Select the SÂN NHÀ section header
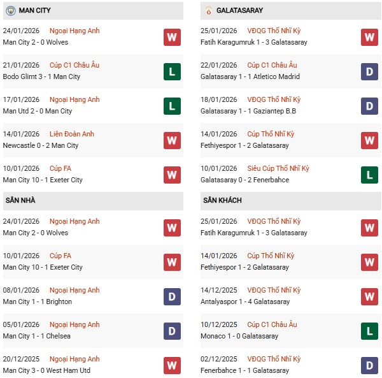Image resolution: width=382 pixels, height=378 pixels. coord(20,201)
